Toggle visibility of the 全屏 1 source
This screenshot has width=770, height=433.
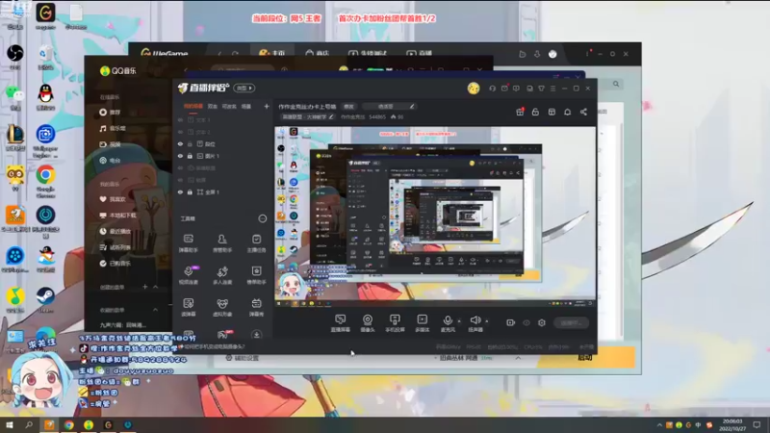click(x=180, y=191)
